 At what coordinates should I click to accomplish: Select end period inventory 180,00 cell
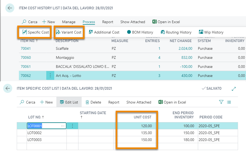(177, 140)
